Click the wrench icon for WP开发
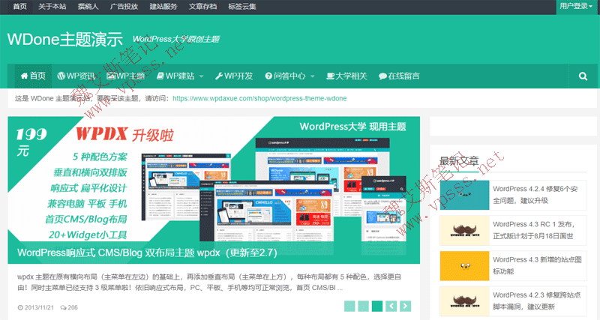 point(218,76)
